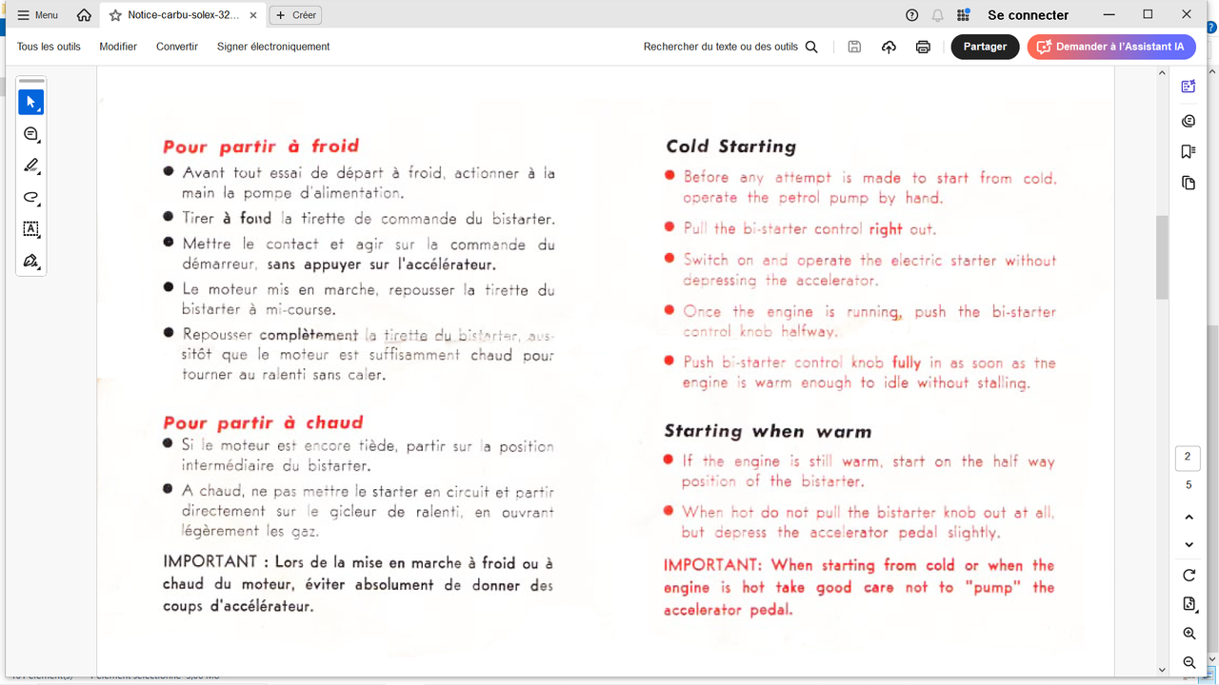
Task: Click the scrollbar down arrow
Action: pyautogui.click(x=1162, y=670)
